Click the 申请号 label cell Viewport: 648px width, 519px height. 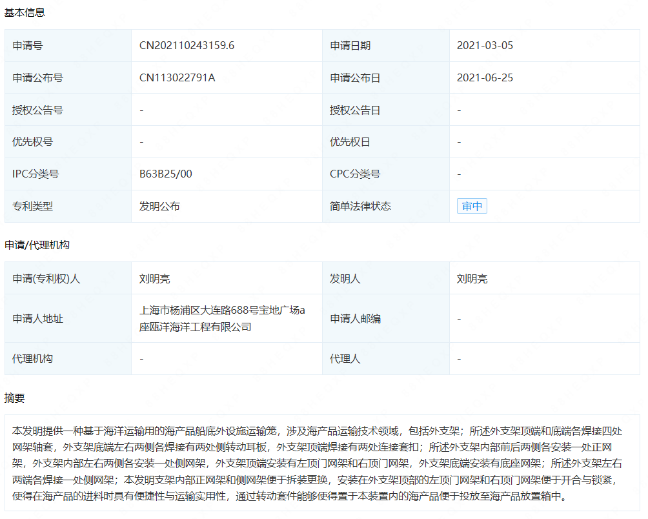[68, 45]
